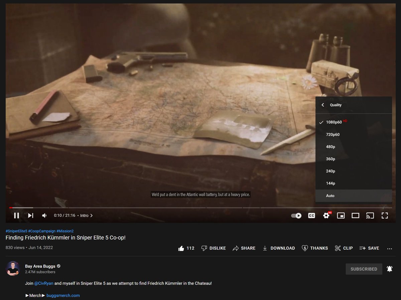Open more actions three-dot menu
Viewport: 401px width, 300px height.
click(389, 249)
